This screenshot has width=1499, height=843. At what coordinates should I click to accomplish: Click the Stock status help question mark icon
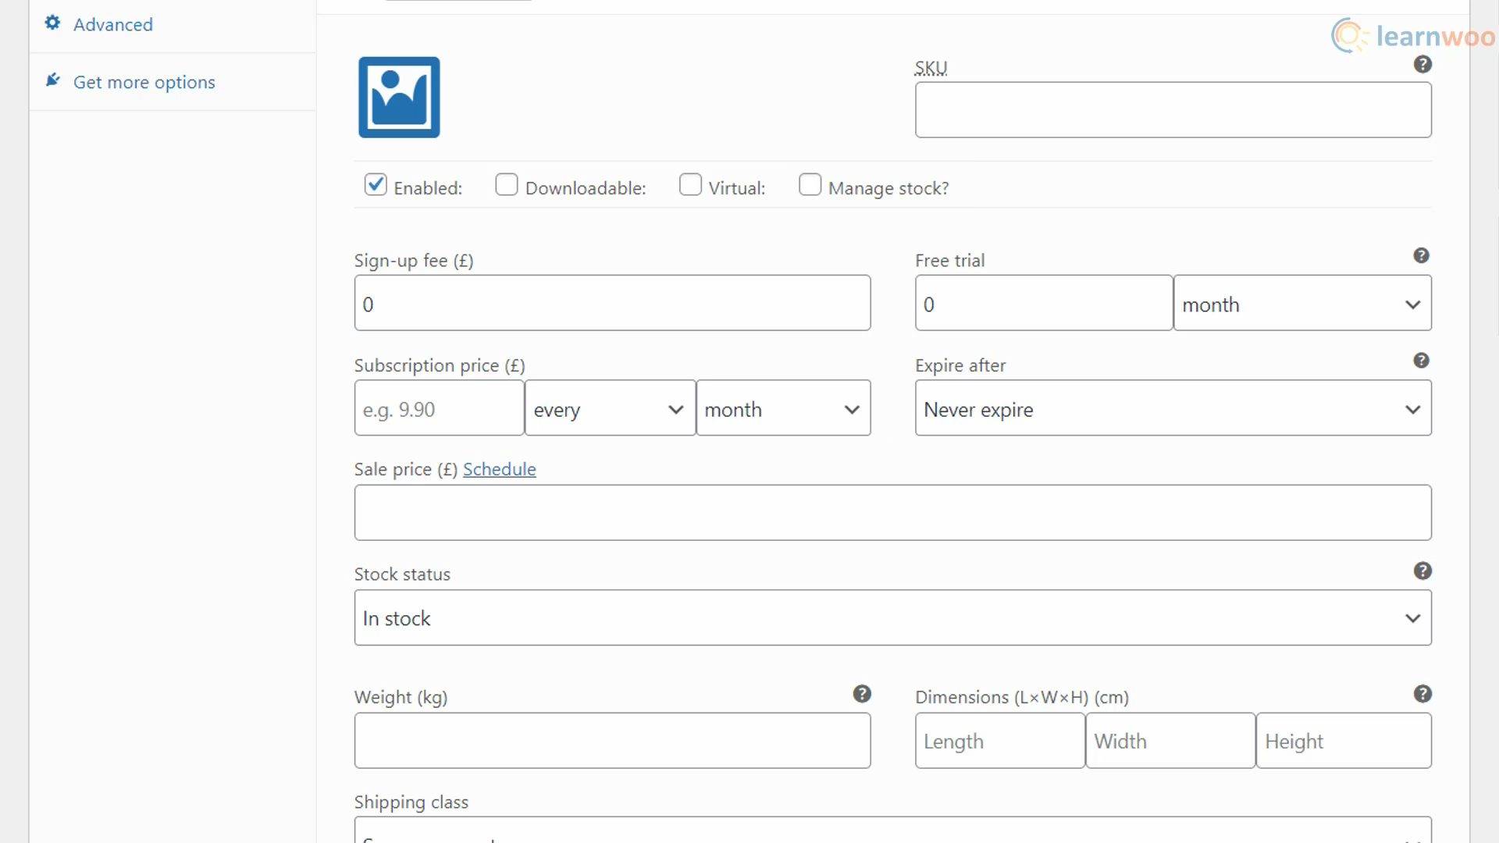coord(1422,571)
